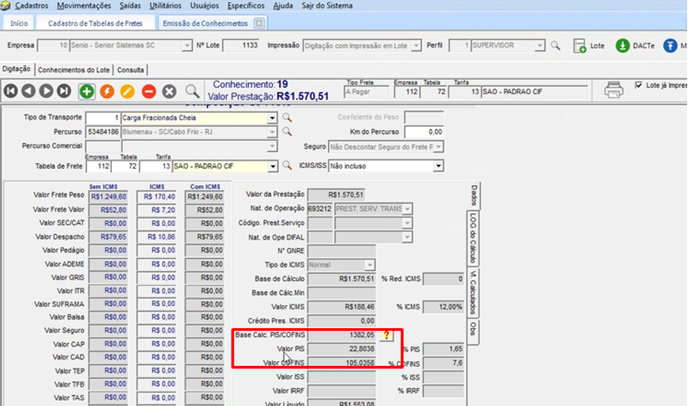Go to the last record navigation button

(64, 91)
